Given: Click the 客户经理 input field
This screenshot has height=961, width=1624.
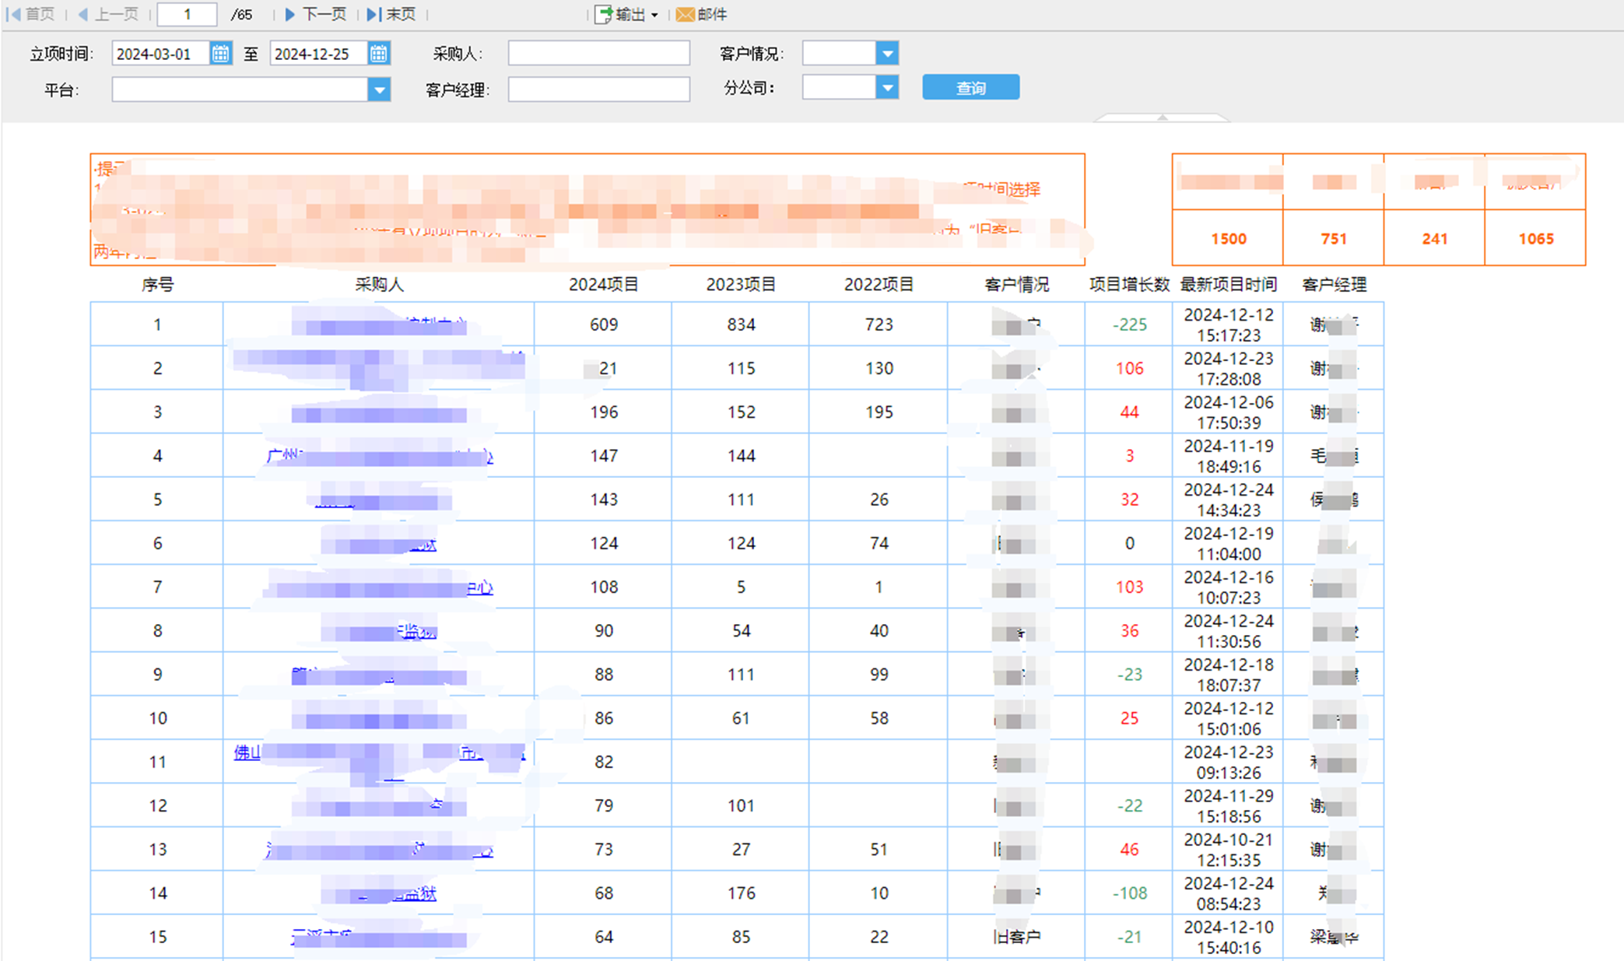Looking at the screenshot, I should (x=598, y=90).
